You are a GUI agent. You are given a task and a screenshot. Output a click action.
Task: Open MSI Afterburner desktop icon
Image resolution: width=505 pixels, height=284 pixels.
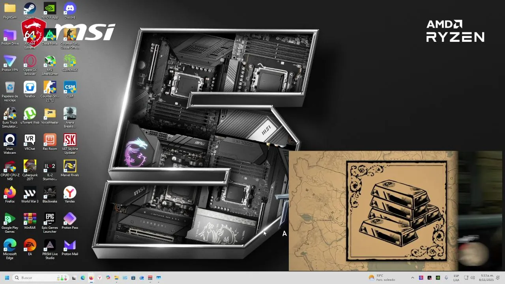coord(50,65)
